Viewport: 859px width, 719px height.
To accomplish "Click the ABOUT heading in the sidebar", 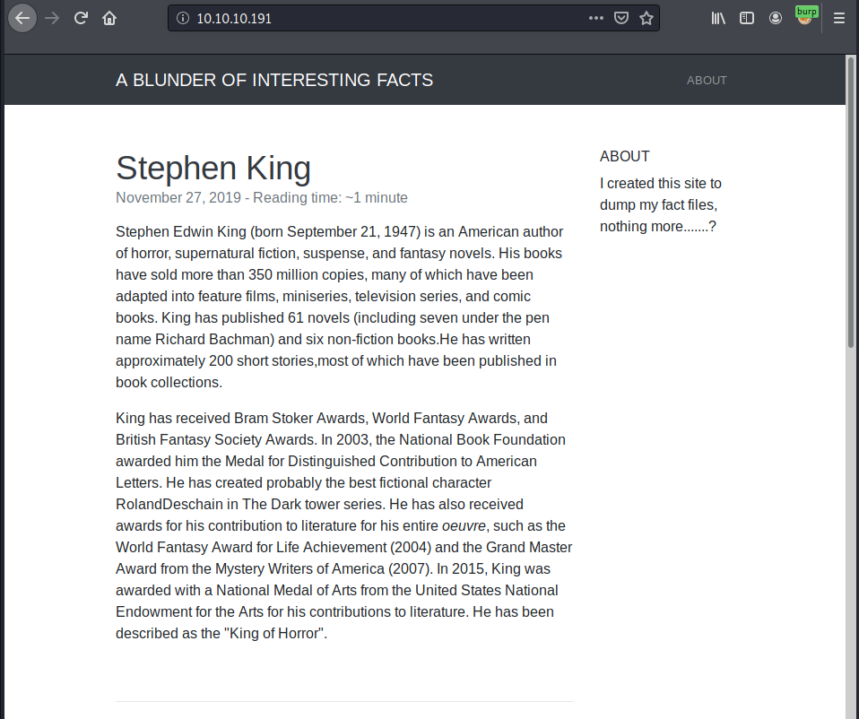I will point(625,156).
